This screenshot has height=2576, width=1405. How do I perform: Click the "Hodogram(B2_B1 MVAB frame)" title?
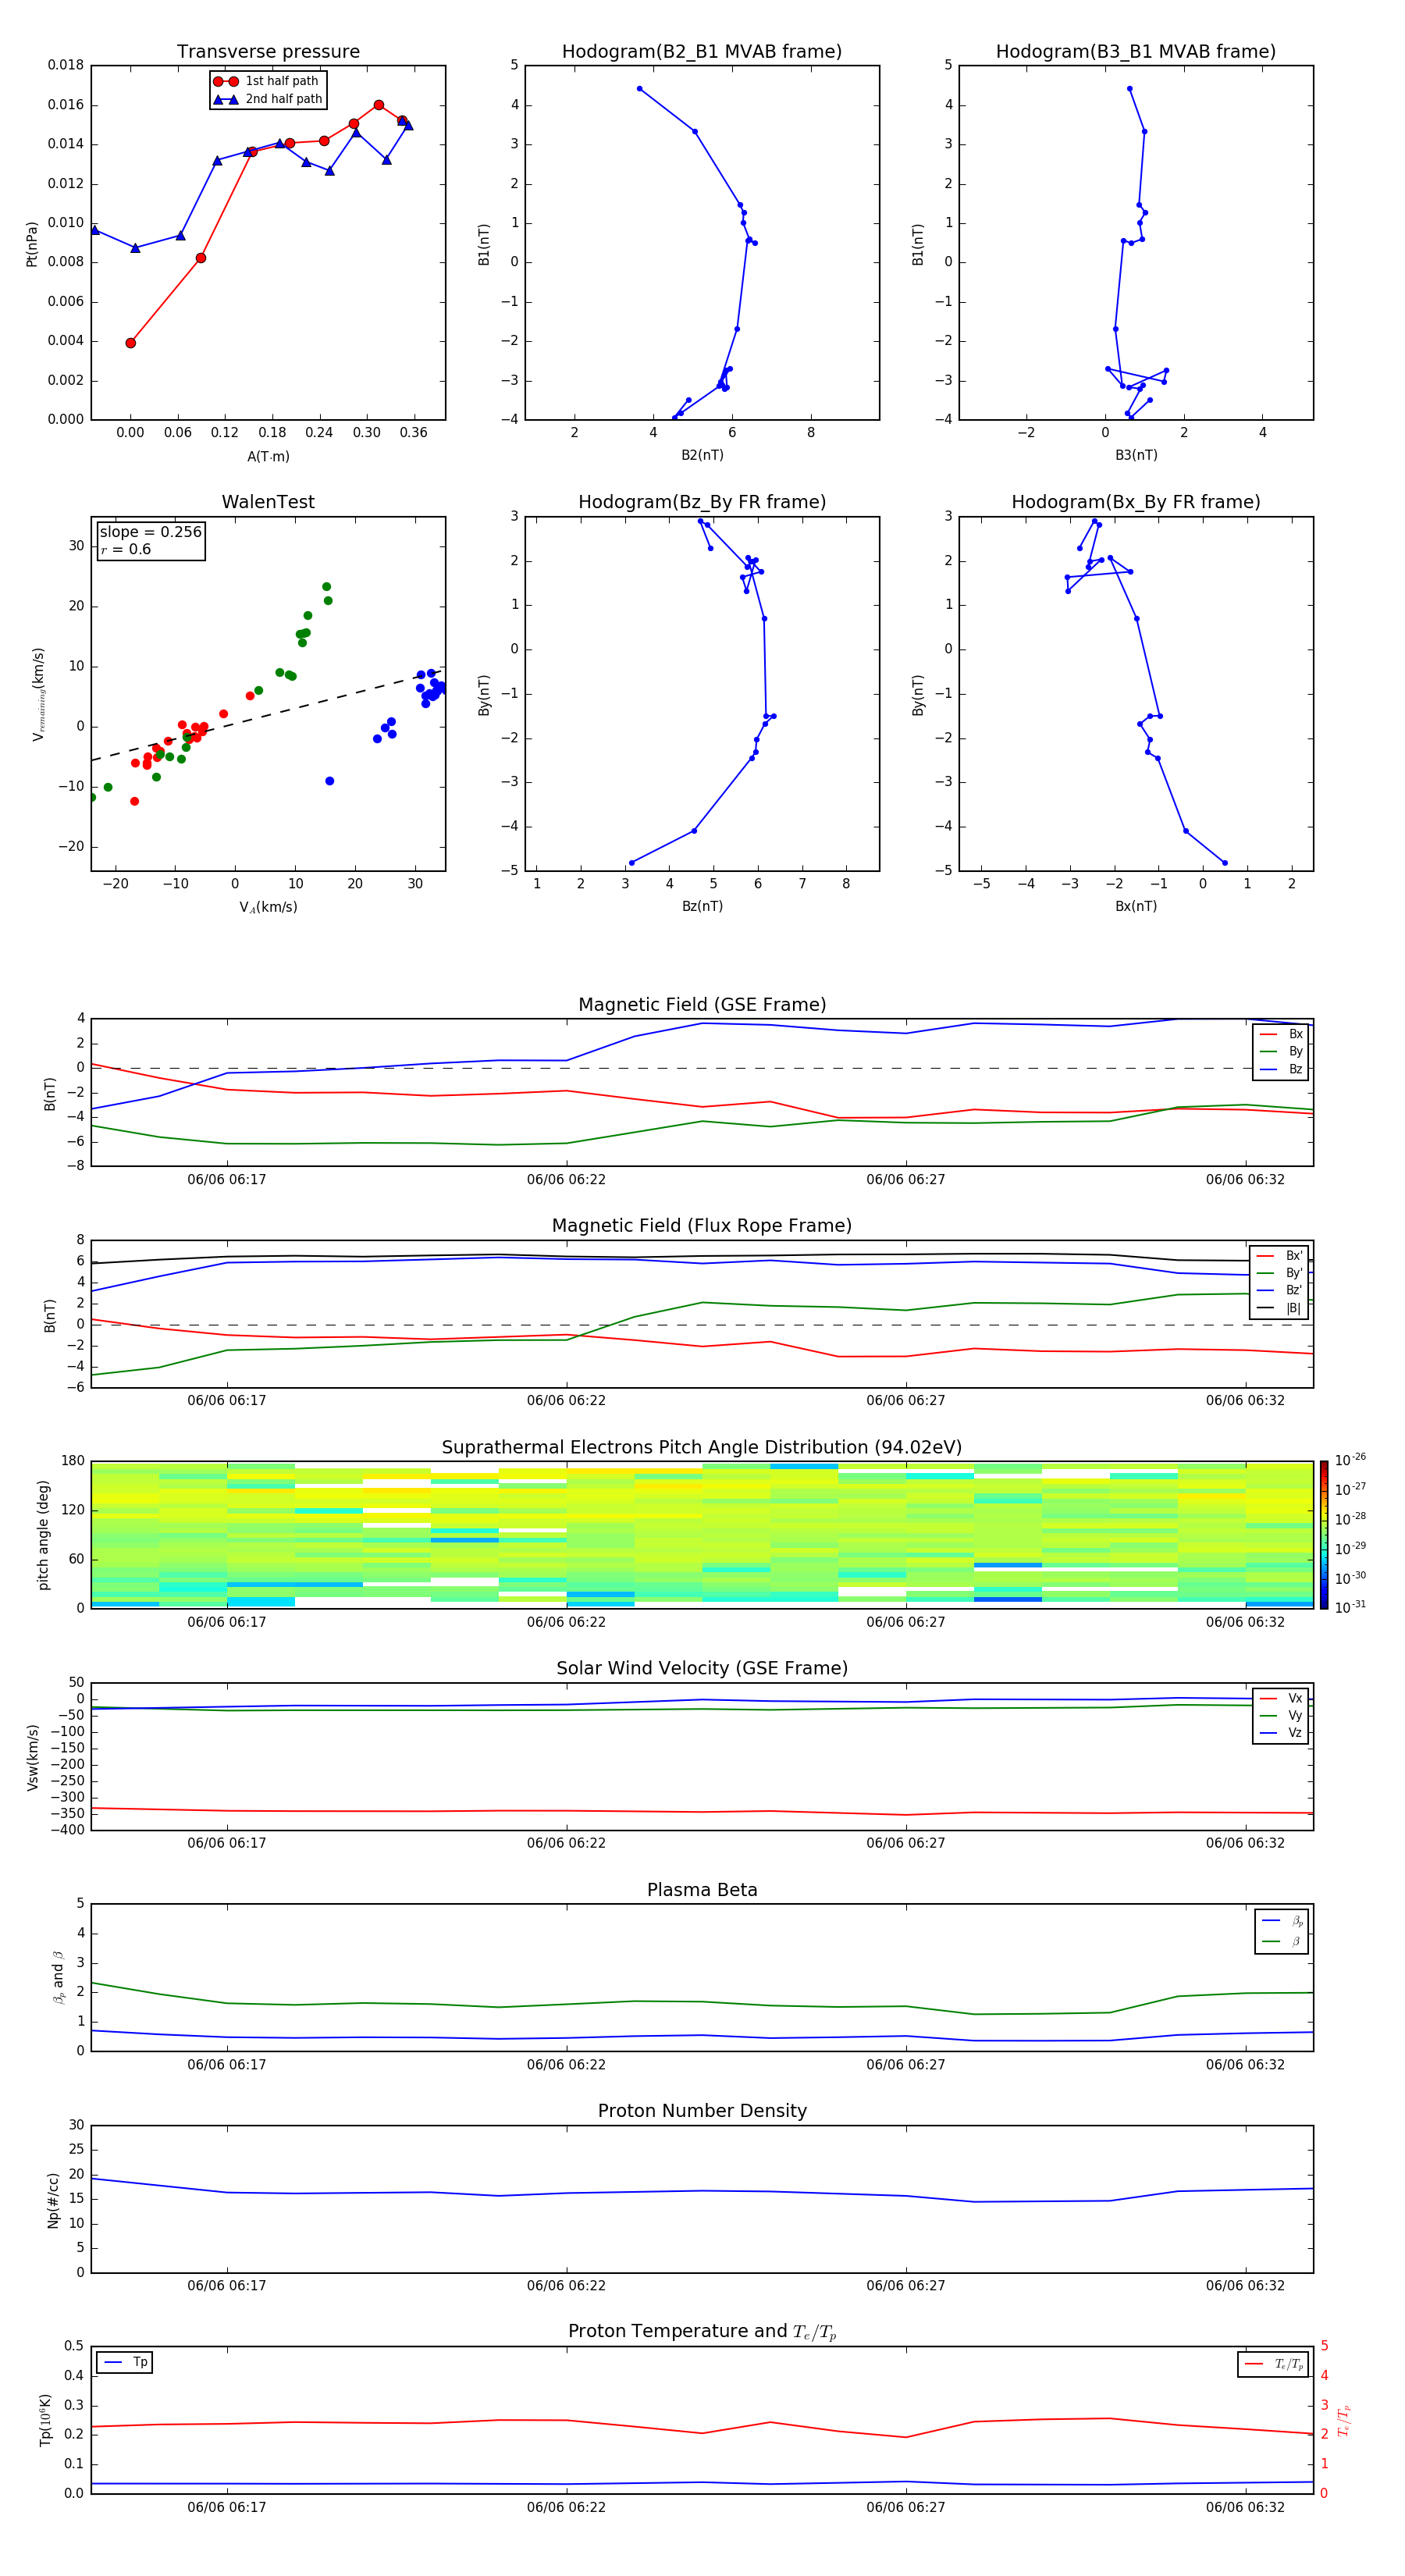tap(702, 52)
